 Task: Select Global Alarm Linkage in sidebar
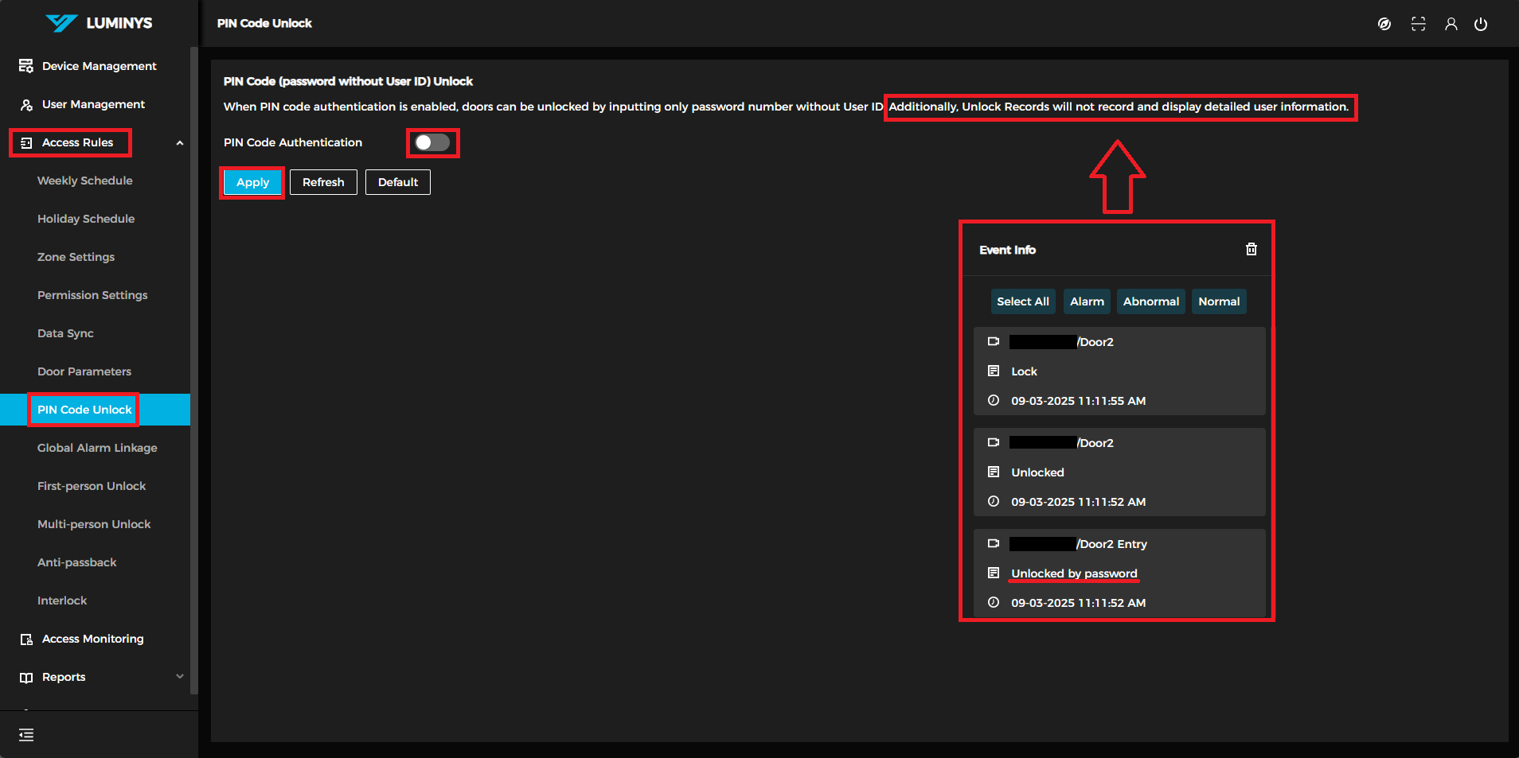[x=97, y=448]
